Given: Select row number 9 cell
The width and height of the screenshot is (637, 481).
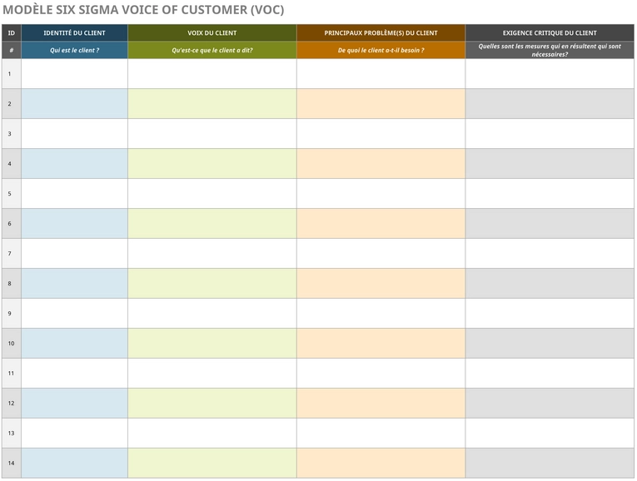Looking at the screenshot, I should pyautogui.click(x=12, y=314).
